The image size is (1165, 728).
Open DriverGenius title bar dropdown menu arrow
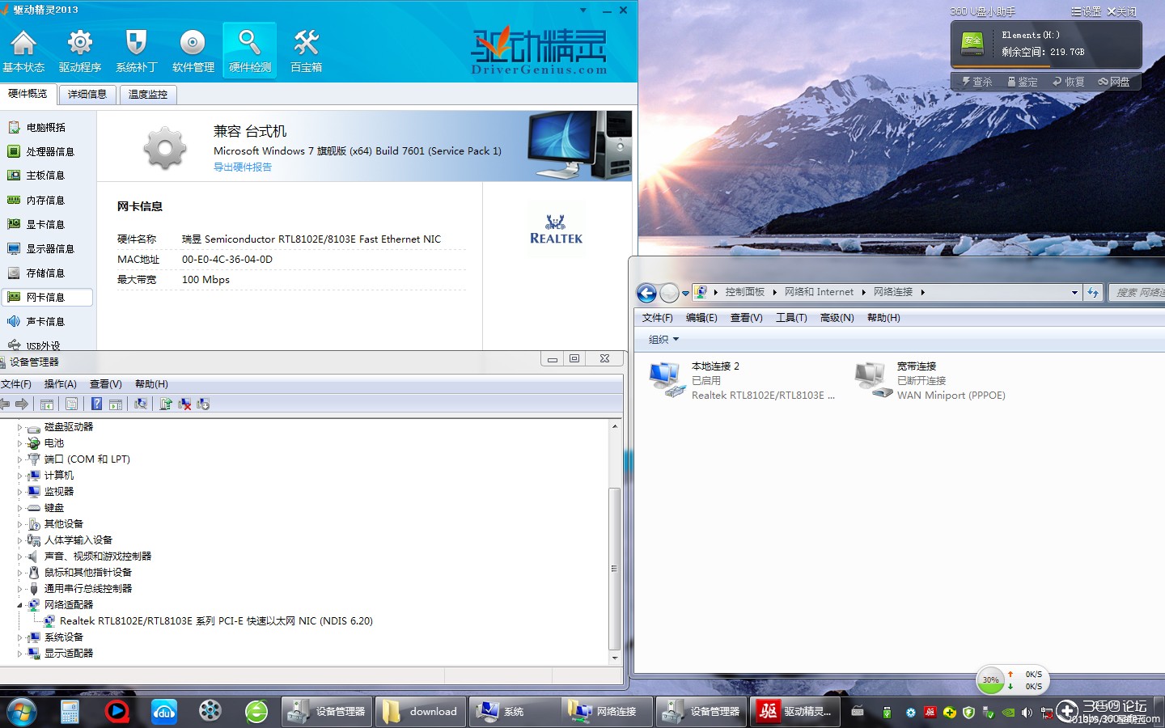click(x=583, y=11)
